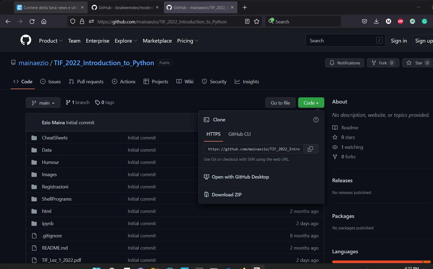The width and height of the screenshot is (433, 269).
Task: Reload the current page
Action: (x=32, y=22)
